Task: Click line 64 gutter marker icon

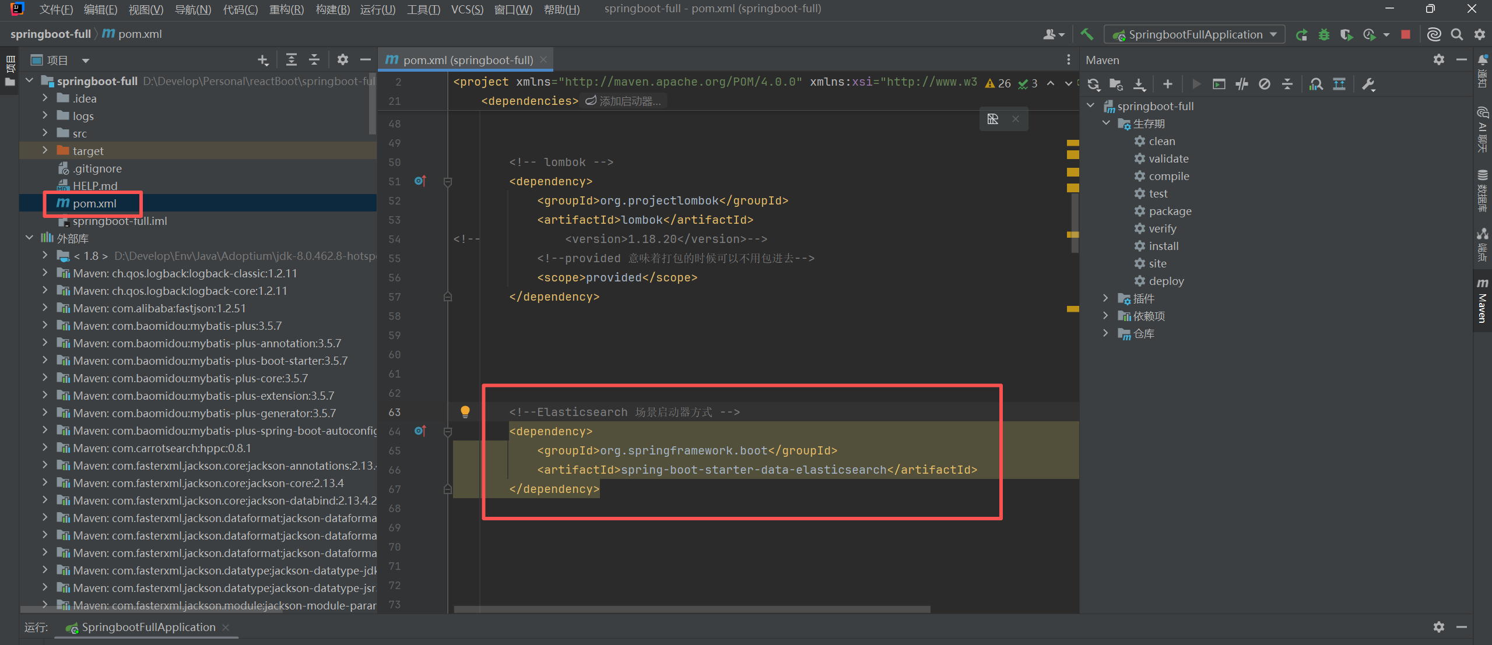Action: [420, 431]
